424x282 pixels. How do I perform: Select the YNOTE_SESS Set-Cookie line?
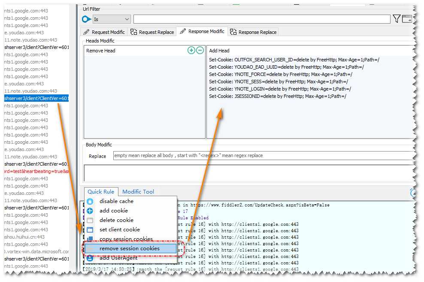[279, 82]
